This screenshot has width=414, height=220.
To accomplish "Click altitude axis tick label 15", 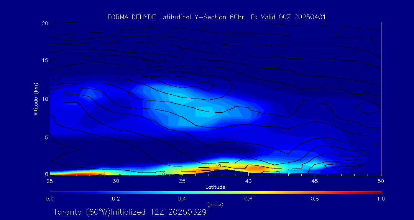I will (44, 60).
